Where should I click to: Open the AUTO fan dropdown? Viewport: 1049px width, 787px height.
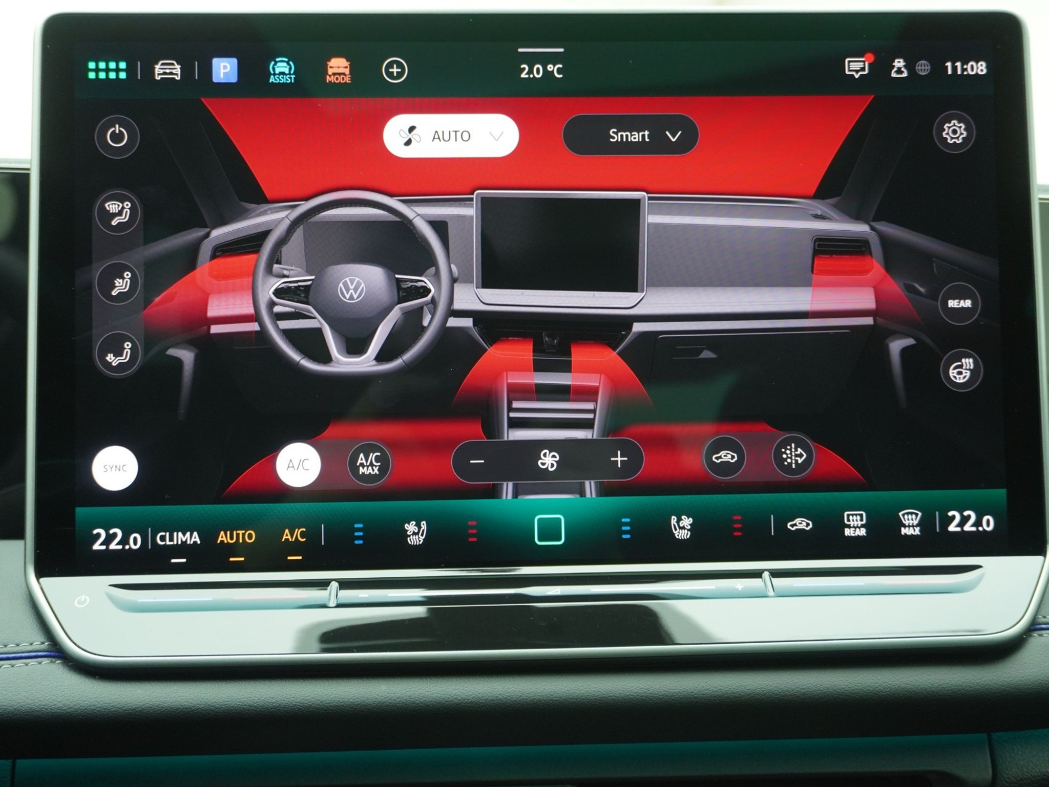(x=450, y=136)
